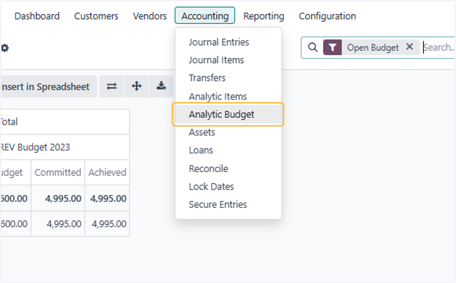Click the bold 4,995.00 Achieved total cell

click(x=107, y=198)
